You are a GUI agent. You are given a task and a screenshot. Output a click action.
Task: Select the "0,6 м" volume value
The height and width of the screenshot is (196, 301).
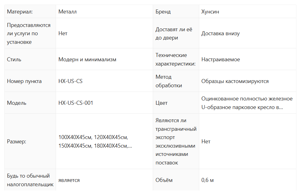(x=208, y=180)
